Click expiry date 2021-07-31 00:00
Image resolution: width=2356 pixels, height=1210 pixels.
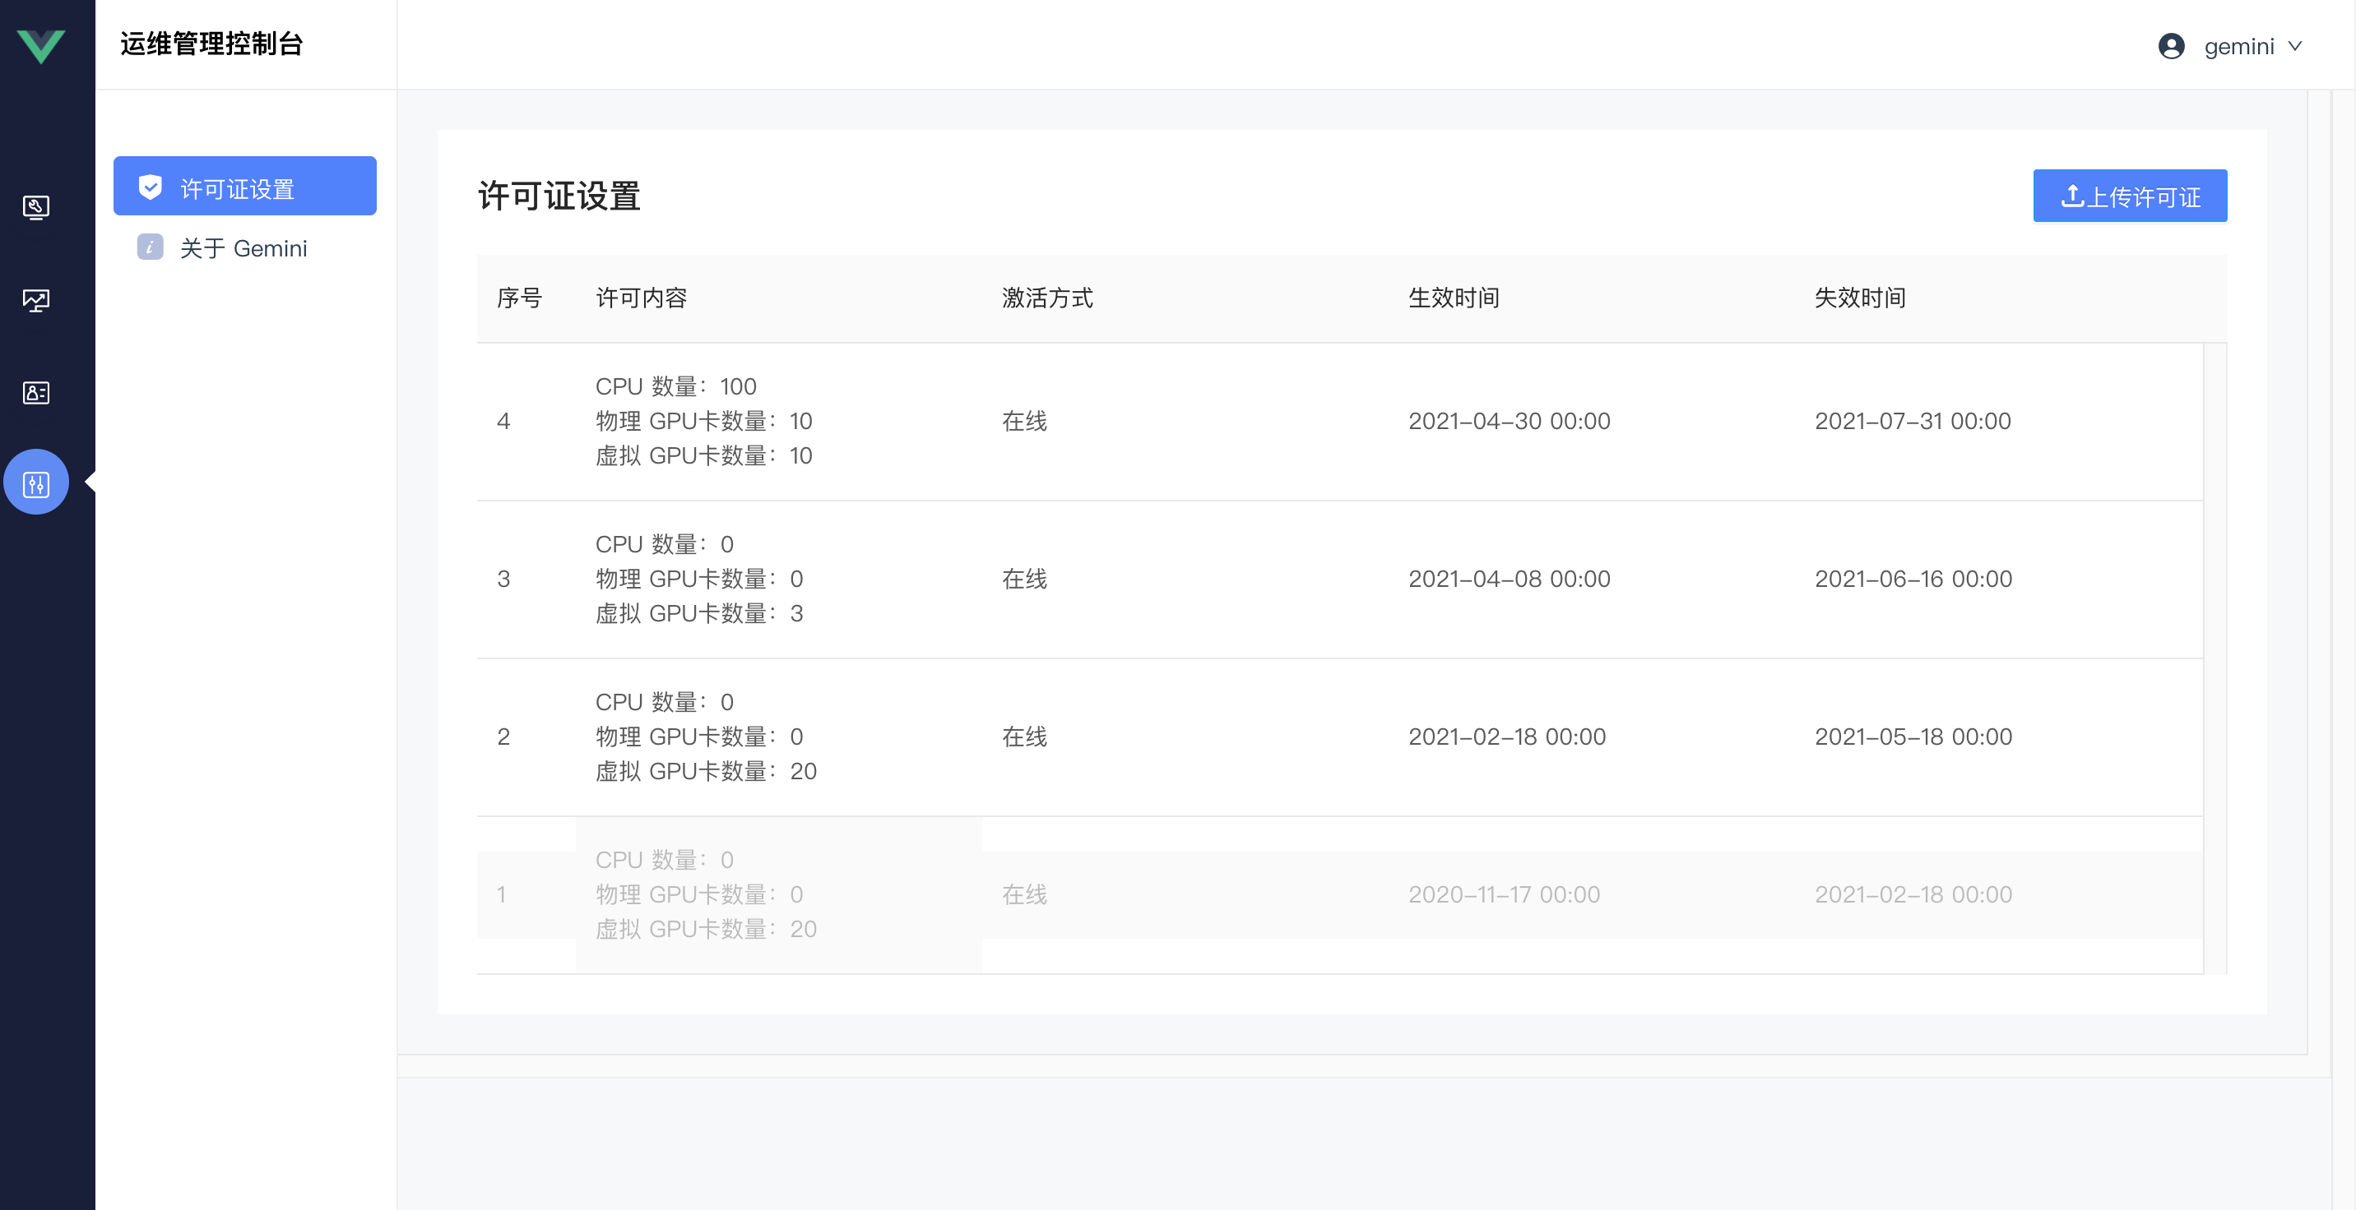click(1913, 422)
